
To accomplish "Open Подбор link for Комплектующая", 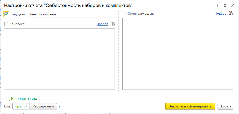I will click(x=220, y=13).
